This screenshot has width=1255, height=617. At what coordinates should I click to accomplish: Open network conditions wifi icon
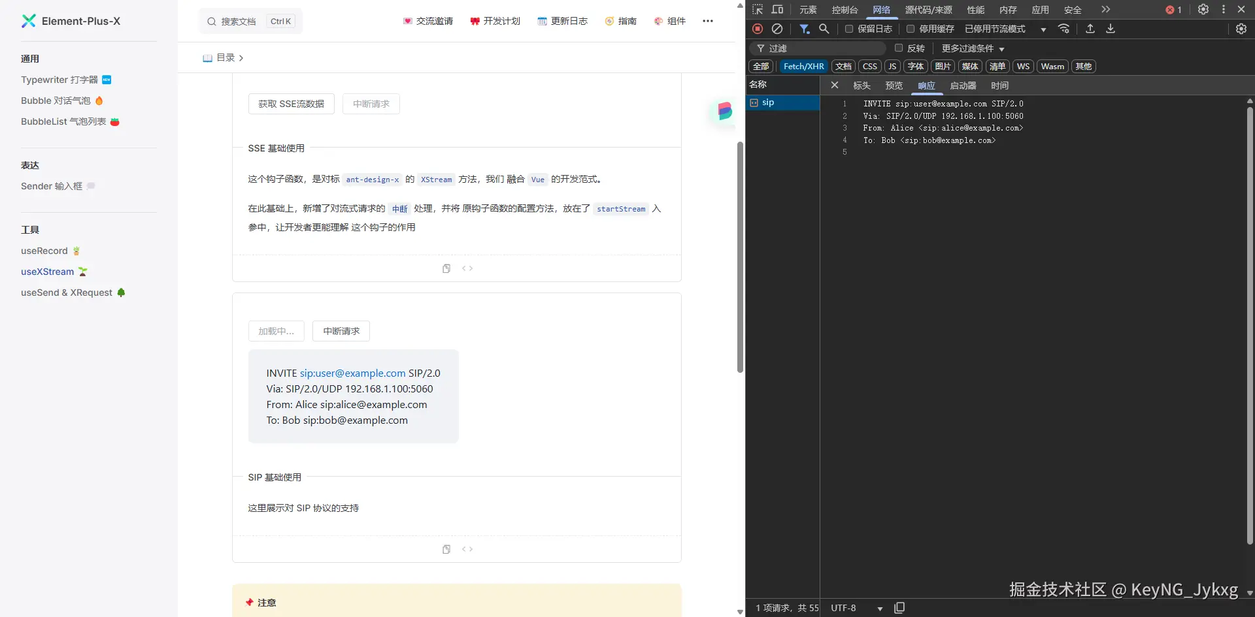coord(1064,29)
